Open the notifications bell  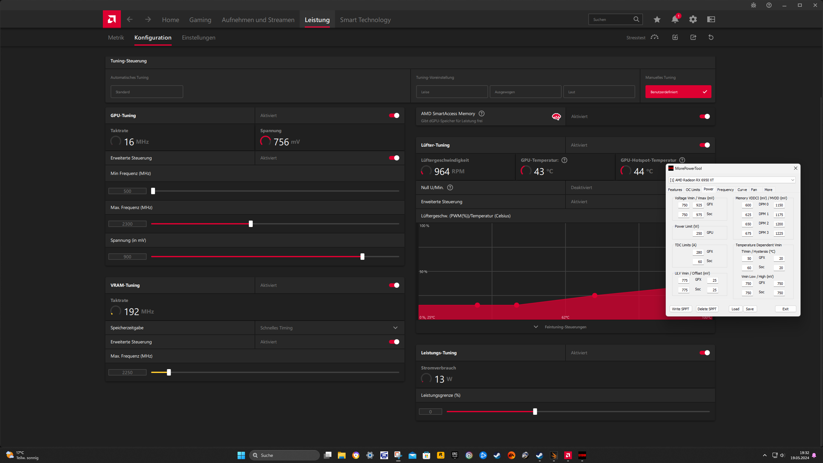point(675,20)
